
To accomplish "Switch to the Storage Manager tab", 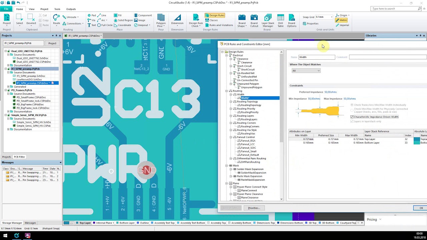I will coord(12,223).
